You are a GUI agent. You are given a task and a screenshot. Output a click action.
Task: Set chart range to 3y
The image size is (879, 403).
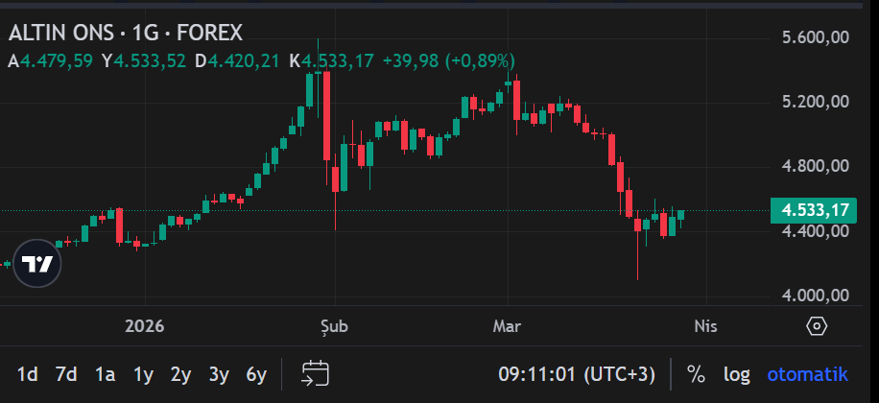pos(219,373)
